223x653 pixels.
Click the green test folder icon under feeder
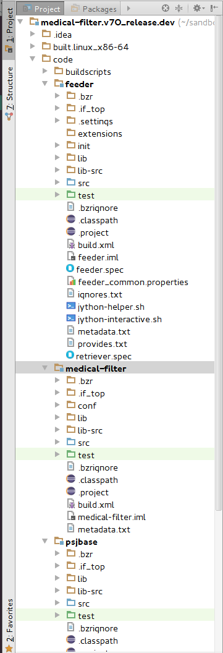[70, 195]
